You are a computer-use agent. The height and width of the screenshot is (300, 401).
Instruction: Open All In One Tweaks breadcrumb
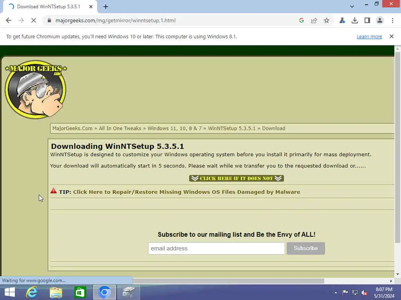tap(120, 128)
